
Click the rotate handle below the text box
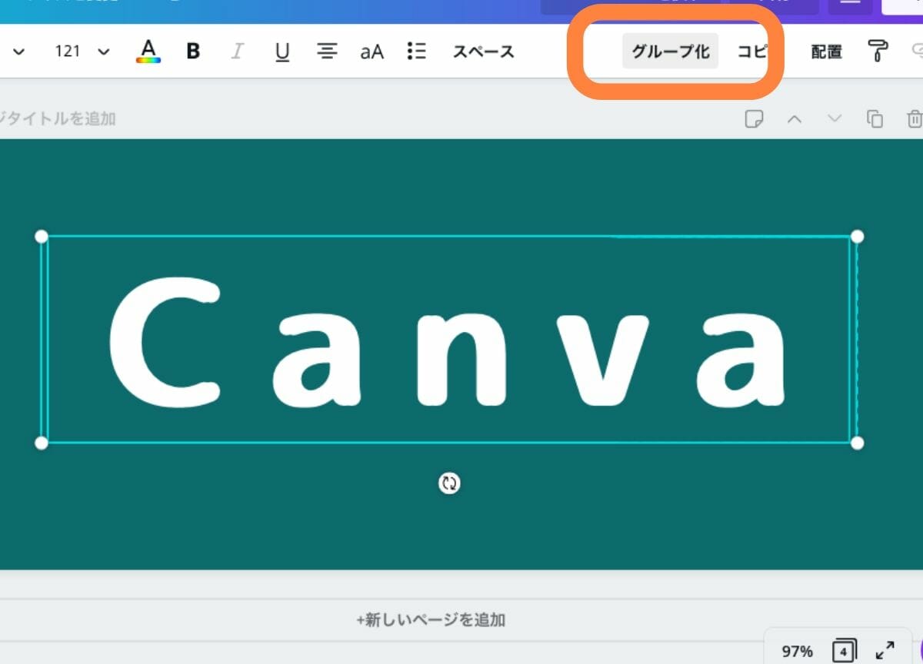coord(449,483)
